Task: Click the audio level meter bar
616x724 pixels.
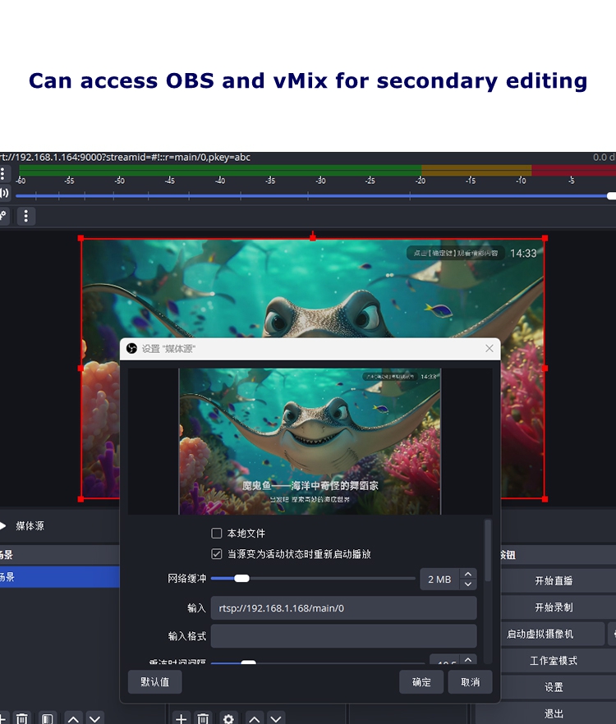Action: (317, 170)
